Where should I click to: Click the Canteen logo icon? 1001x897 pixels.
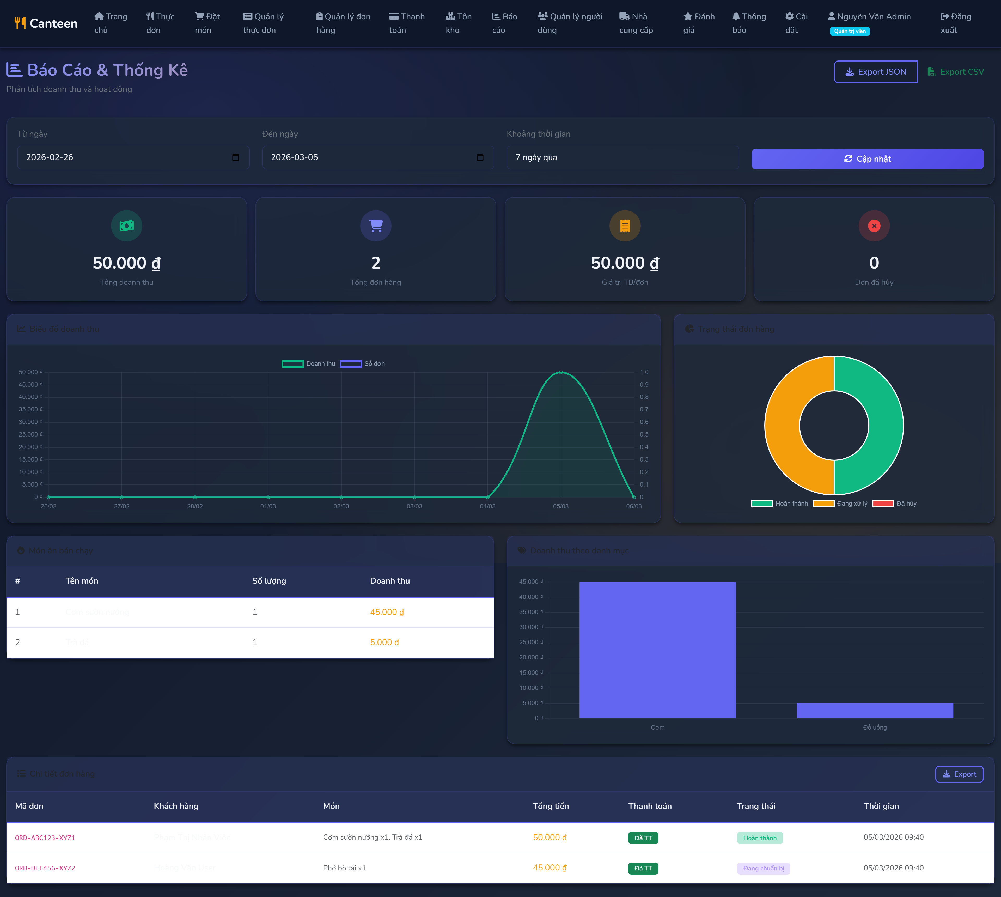coord(20,23)
